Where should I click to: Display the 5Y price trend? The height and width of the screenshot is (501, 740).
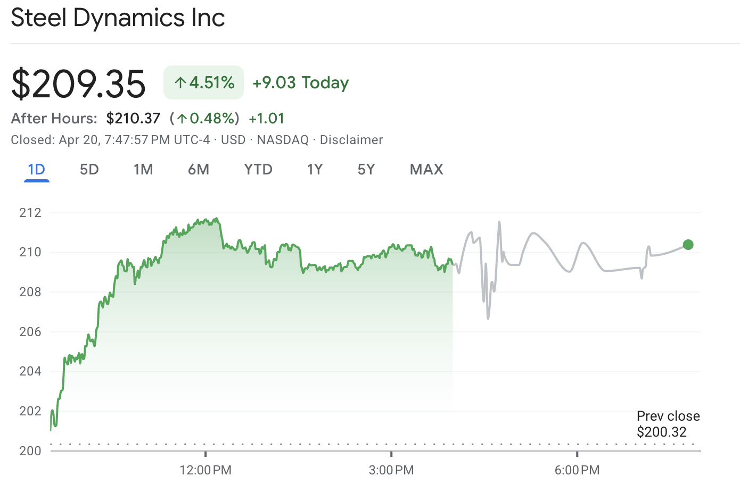[x=366, y=169]
